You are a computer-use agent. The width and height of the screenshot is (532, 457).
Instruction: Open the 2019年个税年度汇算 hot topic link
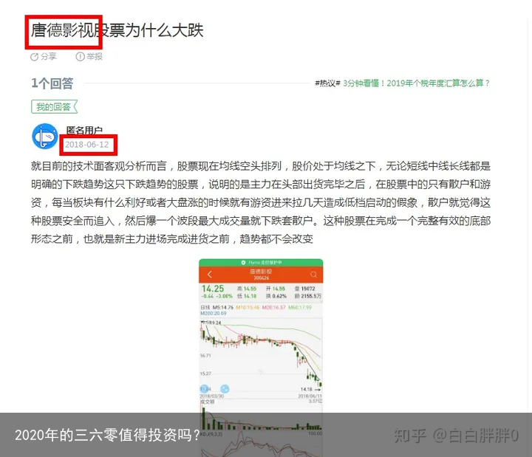pos(416,83)
